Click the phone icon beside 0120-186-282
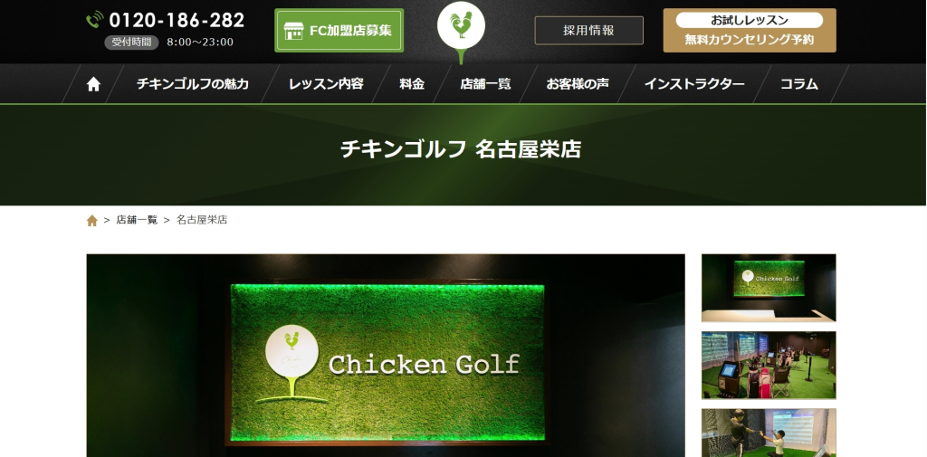Screen dimensions: 927x457 pos(94,20)
